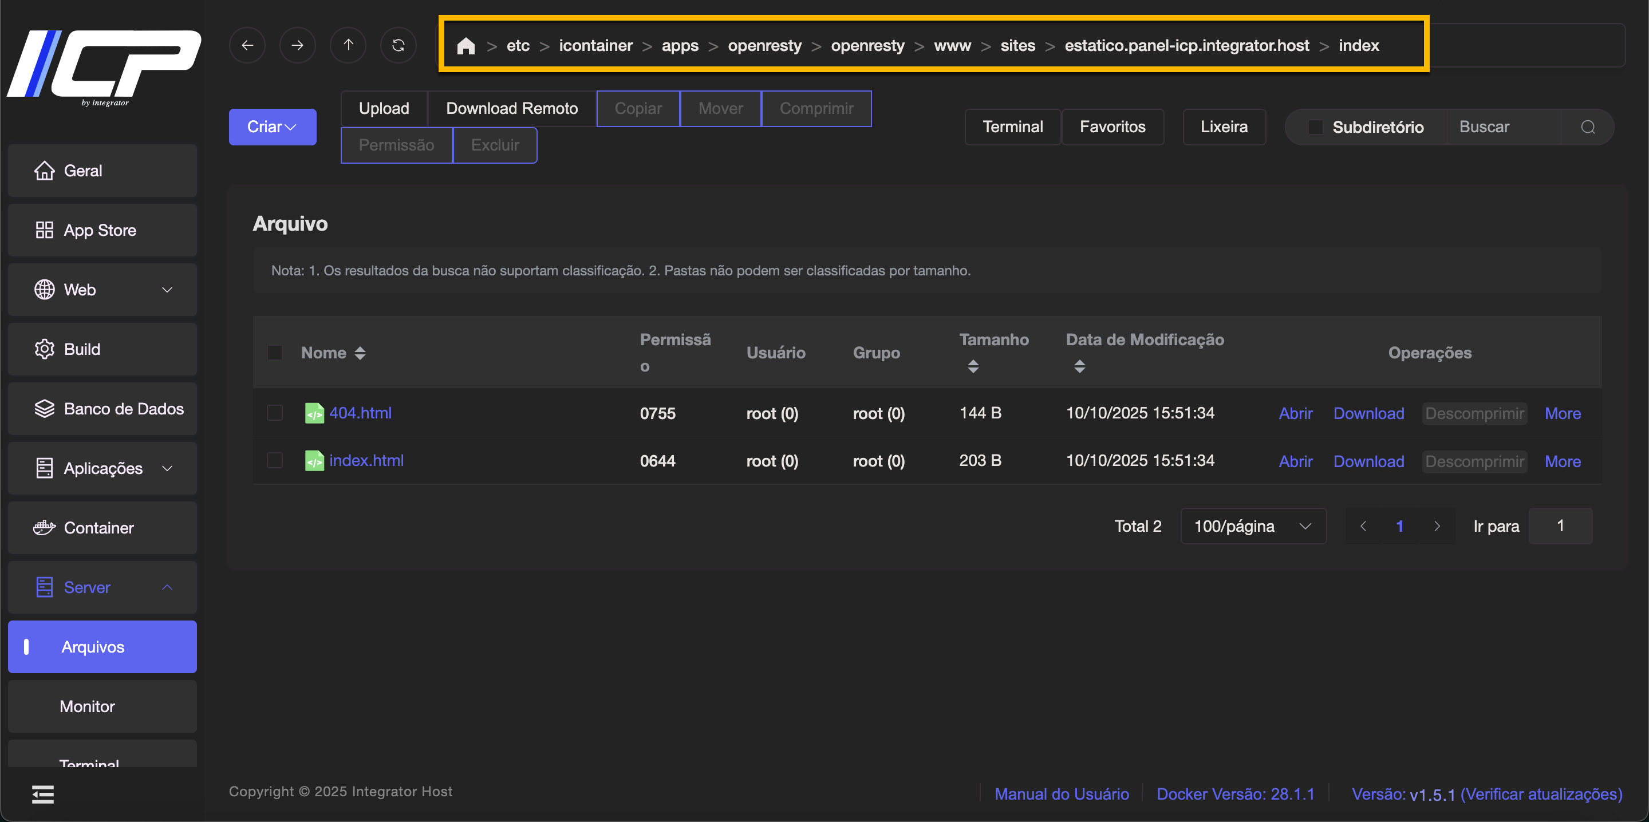Collapse the sidebar with hamburger icon

43,794
